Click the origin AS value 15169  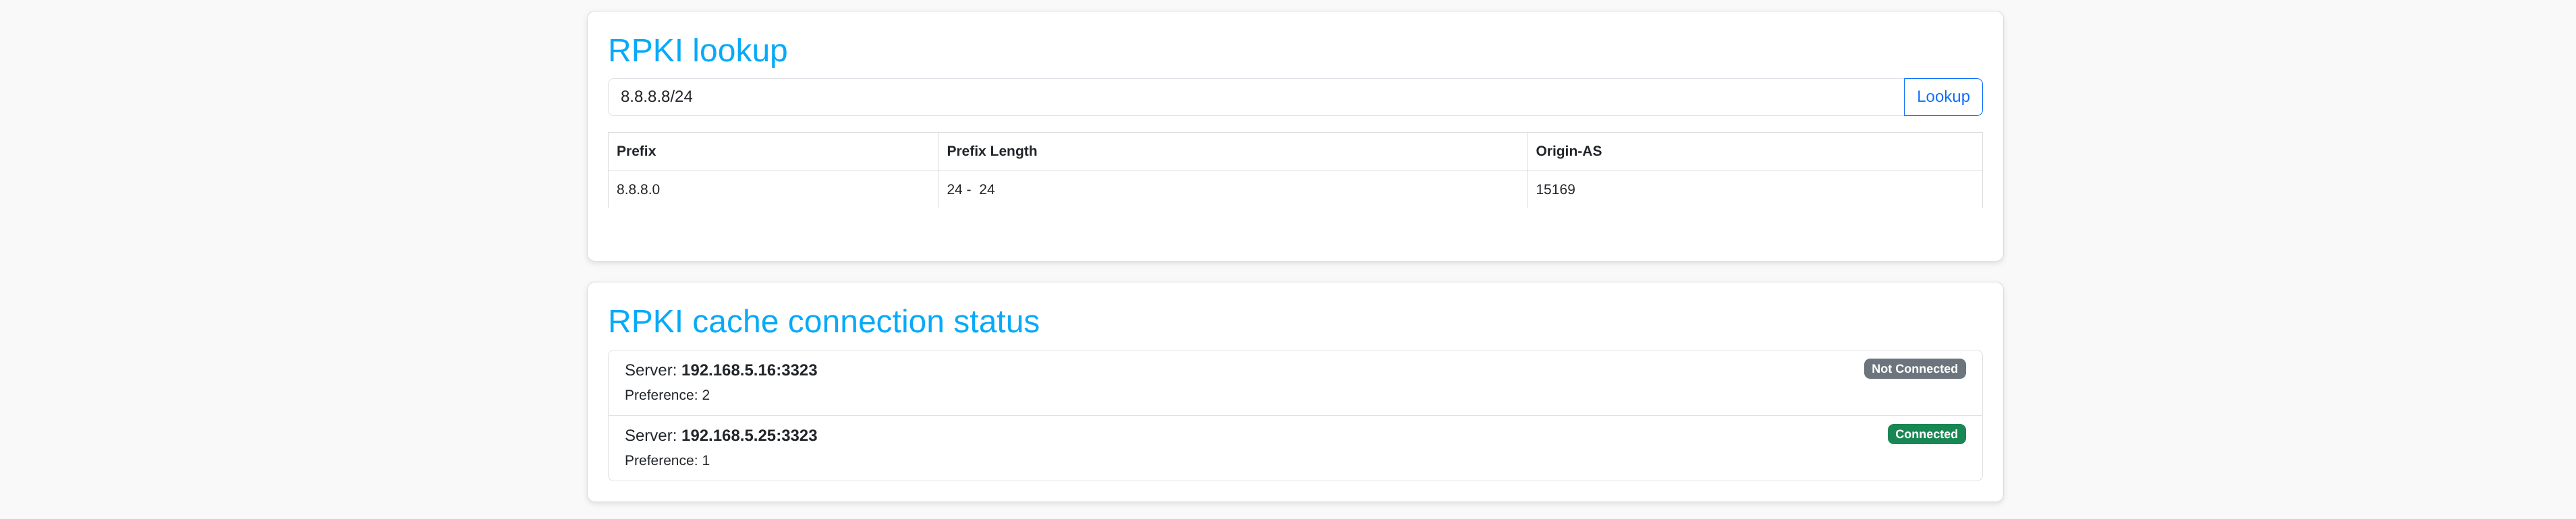point(1555,189)
